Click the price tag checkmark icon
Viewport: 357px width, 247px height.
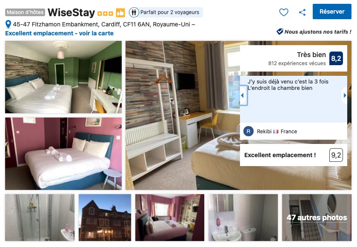click(280, 32)
